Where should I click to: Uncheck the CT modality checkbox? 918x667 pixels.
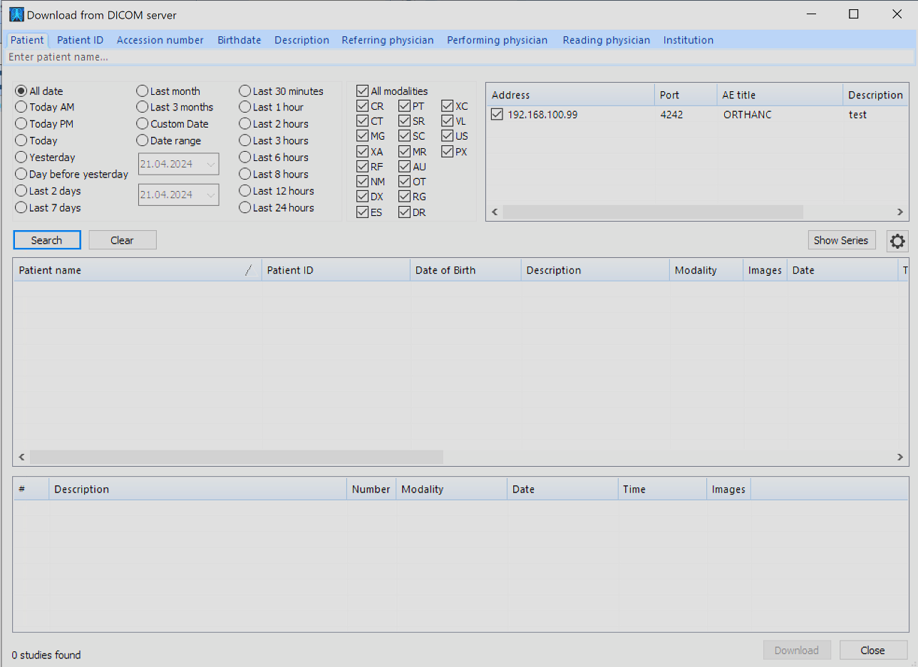coord(363,121)
